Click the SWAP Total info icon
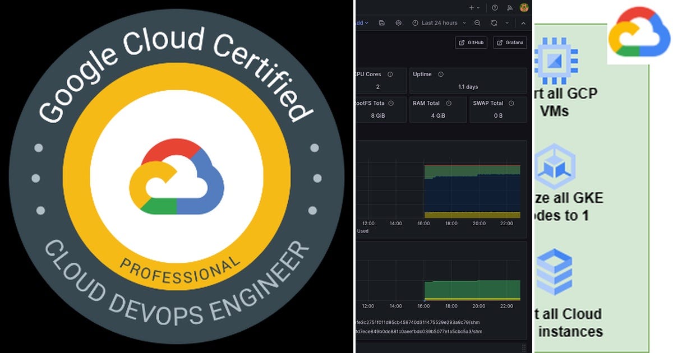The width and height of the screenshot is (673, 353). (511, 103)
